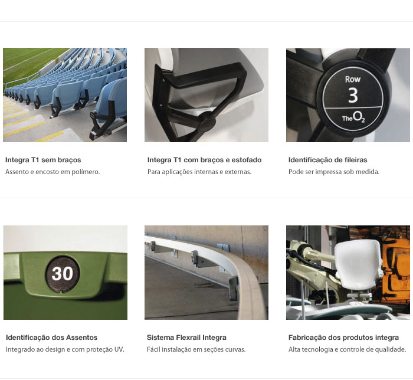Click heading Integra T1 com braços e estofado
Screen dimensions: 413x380
[x=204, y=160]
